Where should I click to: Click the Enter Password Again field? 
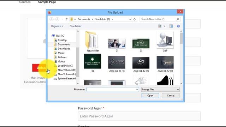tap(139, 116)
